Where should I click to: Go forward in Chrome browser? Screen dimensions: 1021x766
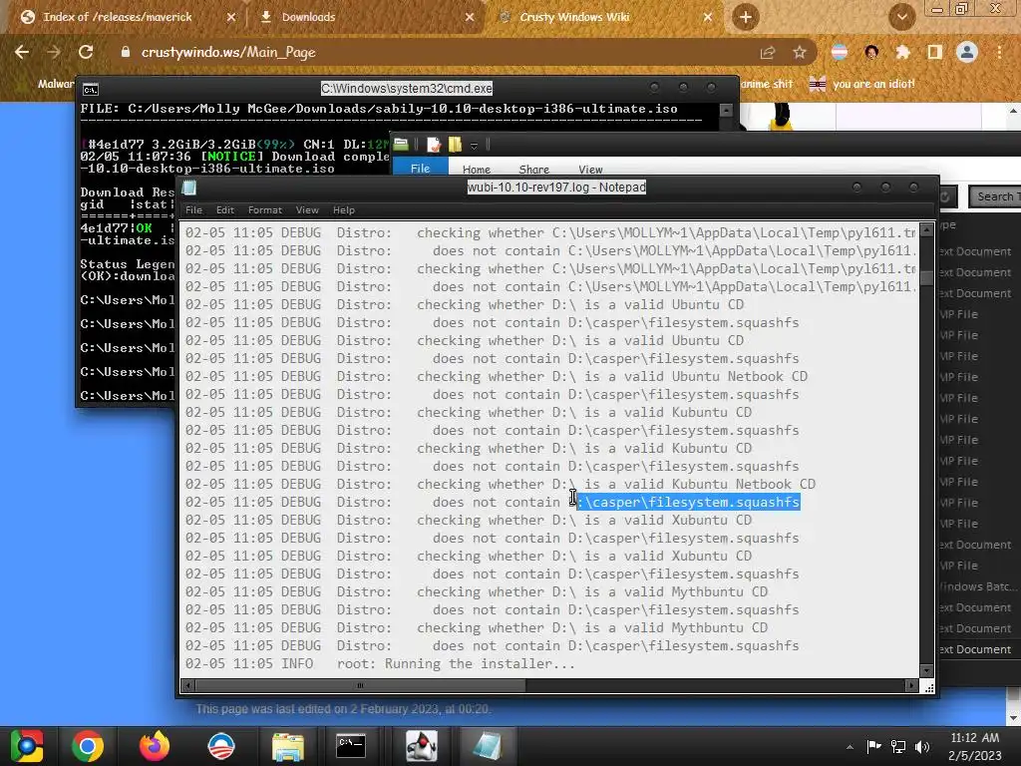[x=54, y=52]
